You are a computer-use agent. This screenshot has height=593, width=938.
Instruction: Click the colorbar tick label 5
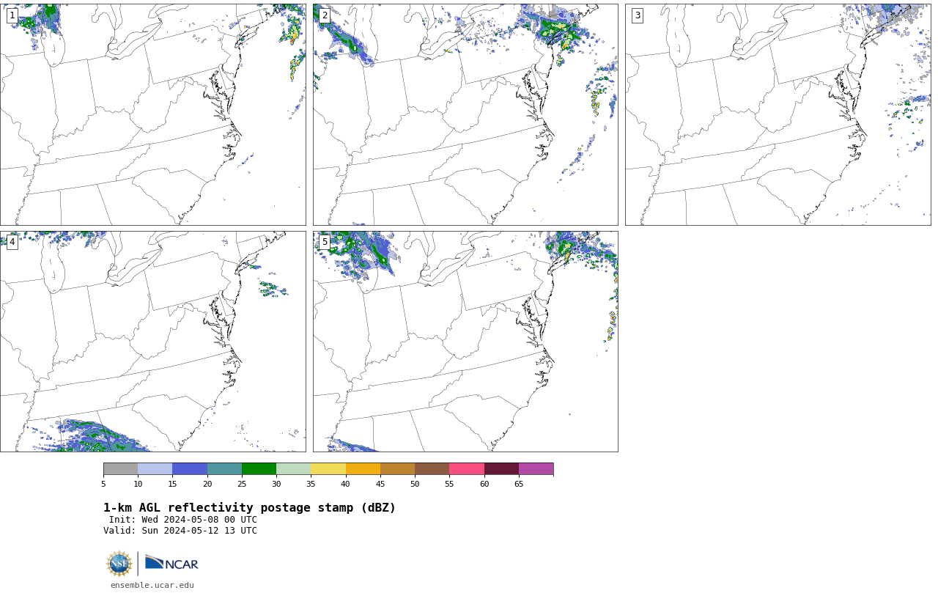tap(103, 484)
